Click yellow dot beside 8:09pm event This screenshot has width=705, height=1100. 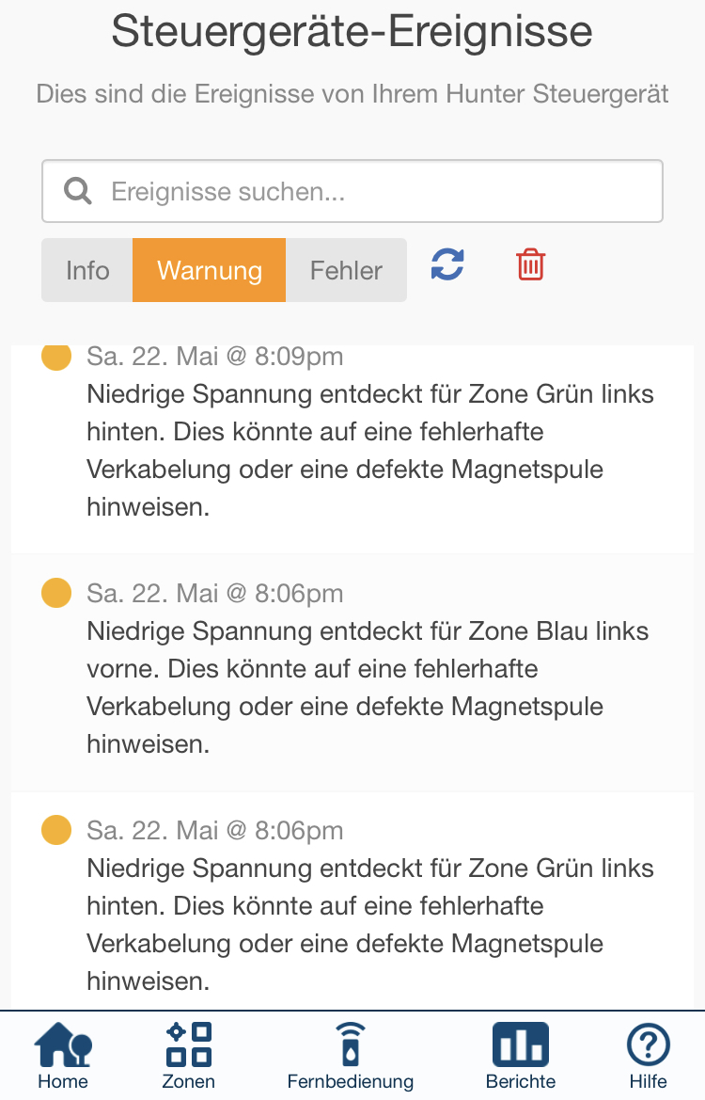coord(56,356)
